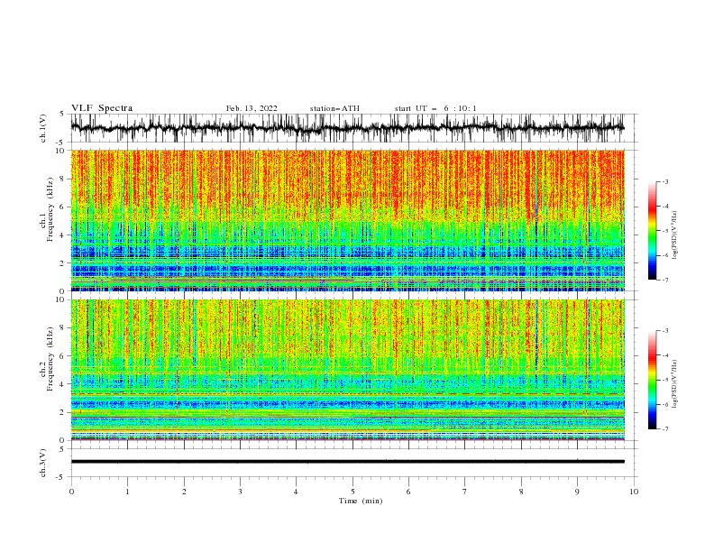Viewport: 714px width, 552px height.
Task: Click the "2" kHz tick on ch.1 spectrogram
Action: (x=63, y=263)
